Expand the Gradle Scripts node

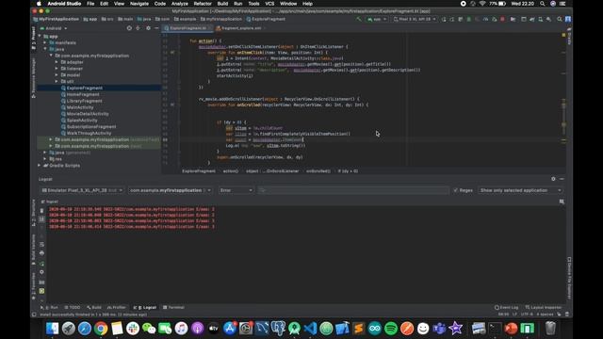(x=40, y=166)
